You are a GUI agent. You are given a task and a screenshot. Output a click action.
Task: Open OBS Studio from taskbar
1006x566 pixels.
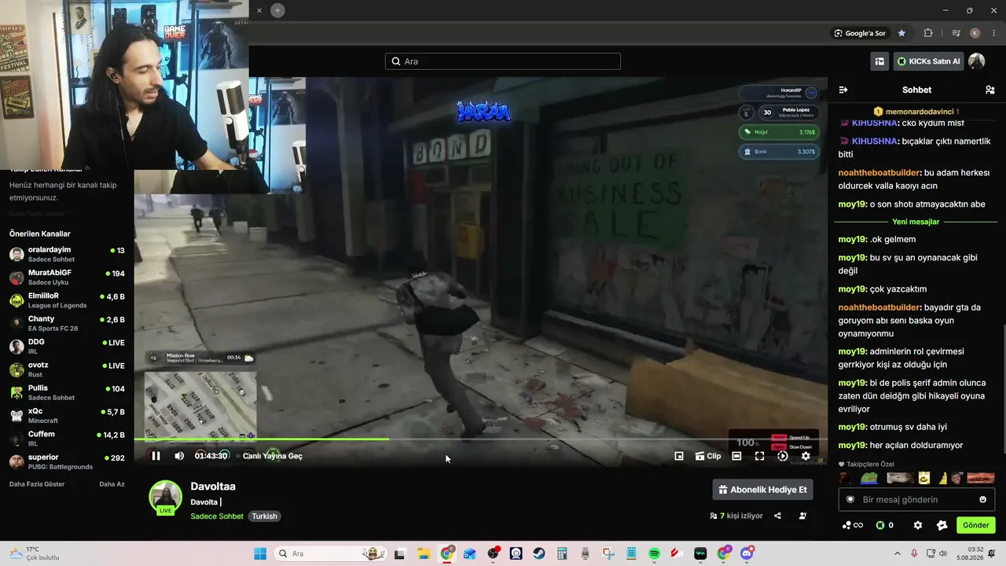point(493,553)
